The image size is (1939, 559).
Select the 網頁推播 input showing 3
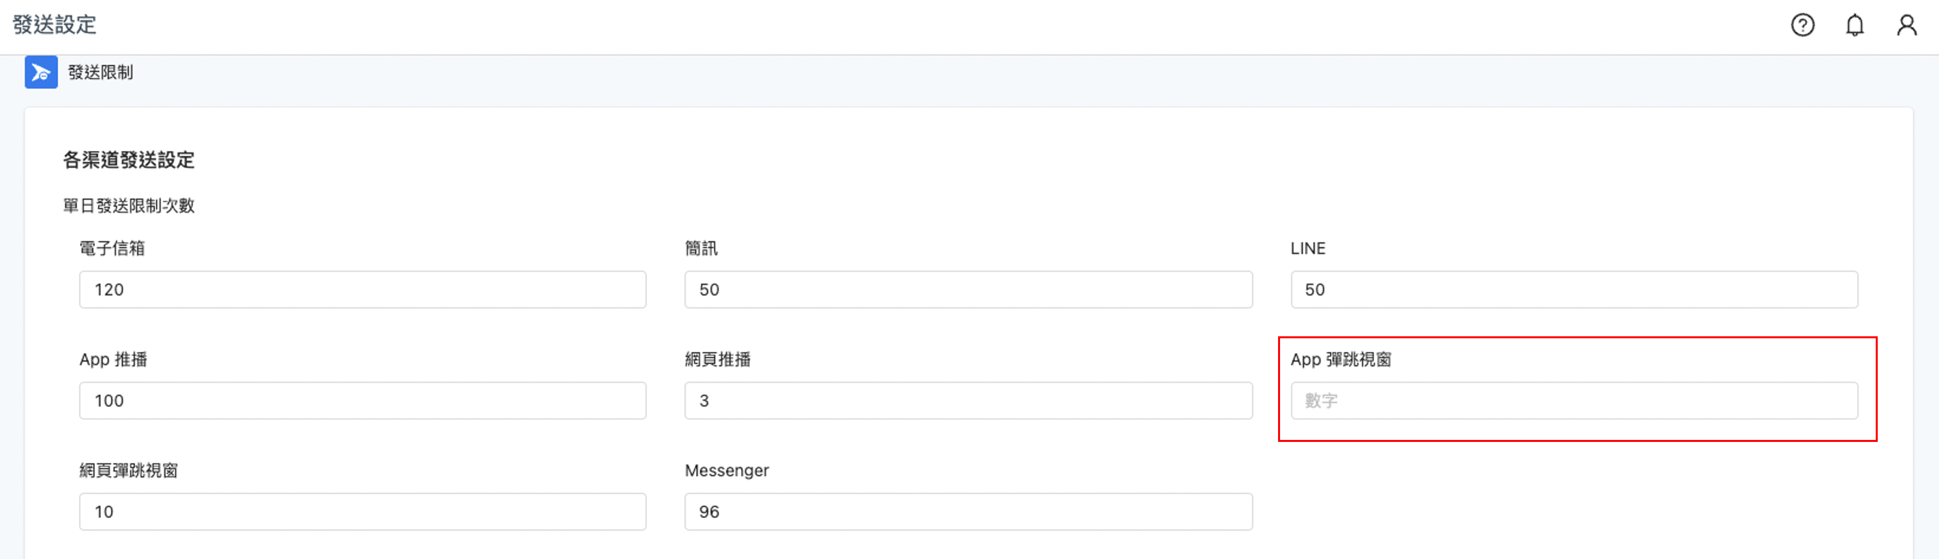(x=968, y=400)
